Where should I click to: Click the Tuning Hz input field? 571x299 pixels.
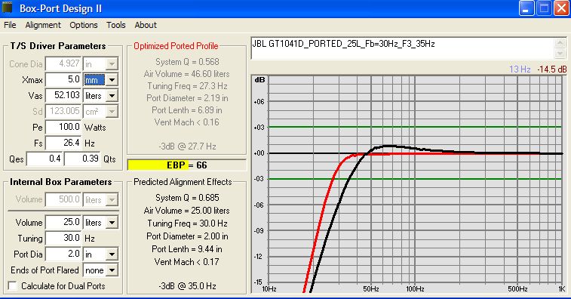63,238
